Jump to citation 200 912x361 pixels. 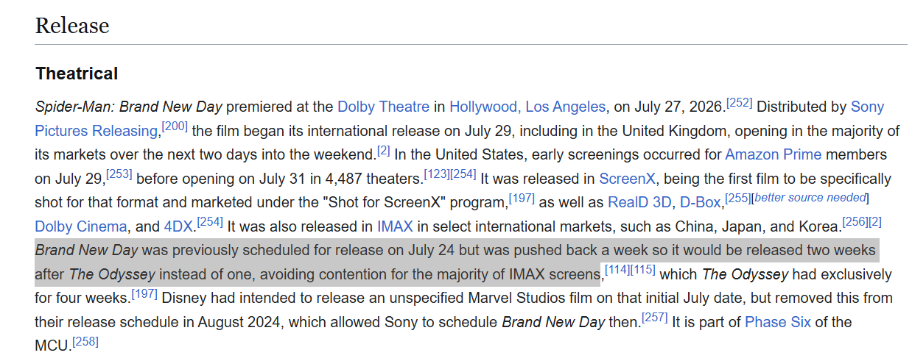pyautogui.click(x=175, y=126)
